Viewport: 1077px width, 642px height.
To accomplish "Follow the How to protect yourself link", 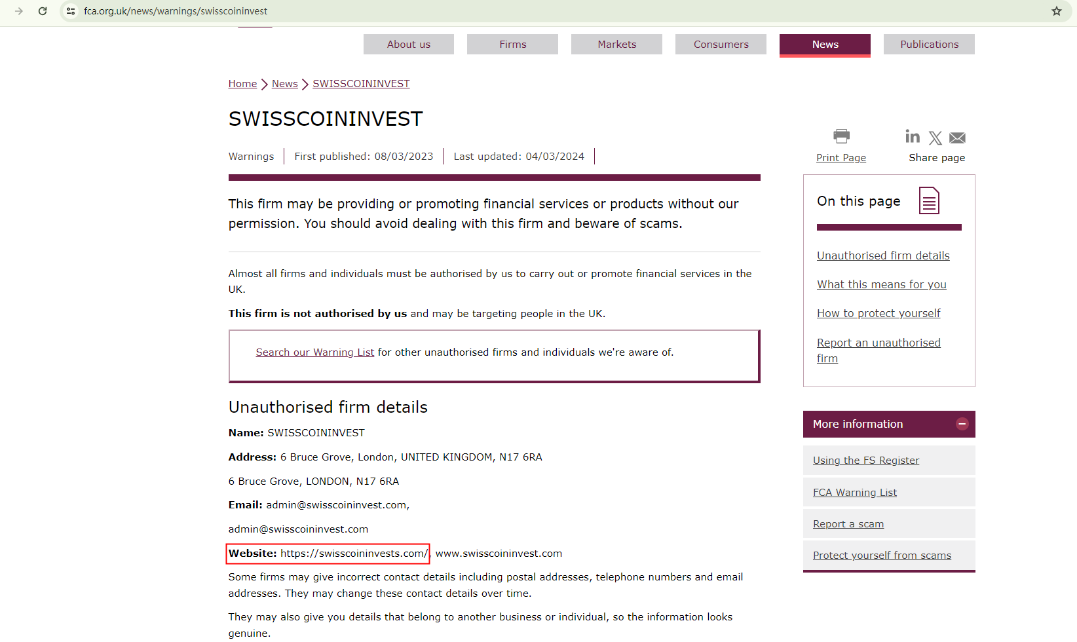I will 879,313.
